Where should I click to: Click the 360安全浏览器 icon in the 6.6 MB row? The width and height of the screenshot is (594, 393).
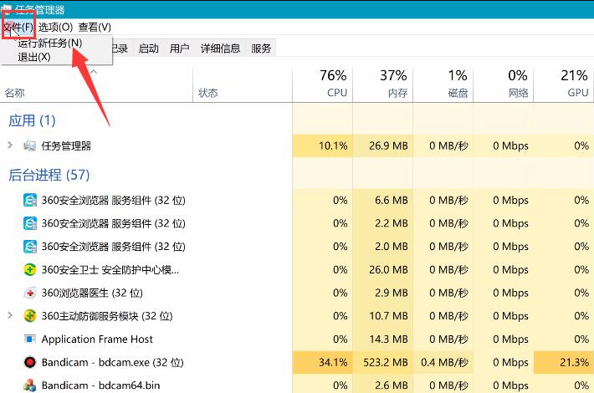[x=30, y=200]
